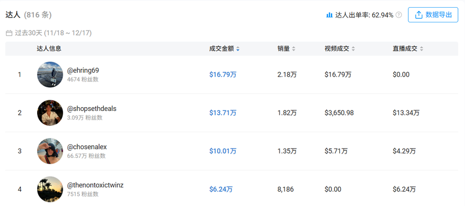Screen dimensions: 465x206
Task: Open @ehring69 avatar thumbnail
Action: (x=50, y=74)
